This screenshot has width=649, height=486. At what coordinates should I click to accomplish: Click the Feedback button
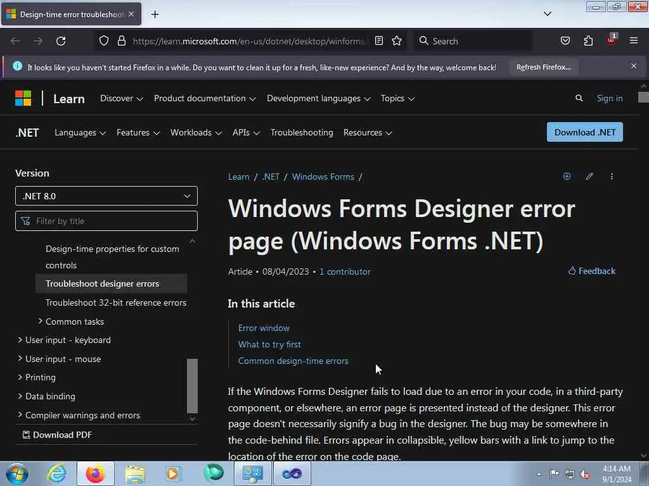coord(592,271)
